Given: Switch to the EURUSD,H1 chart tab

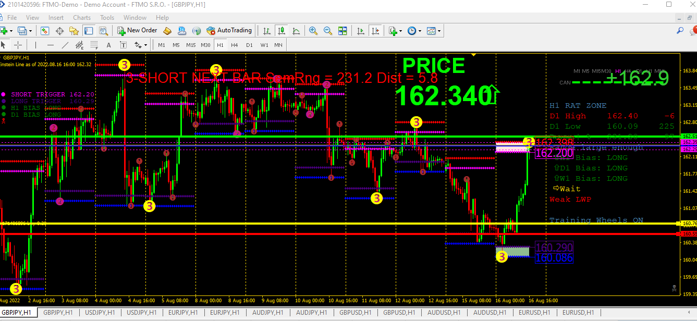Looking at the screenshot, I should 534,313.
